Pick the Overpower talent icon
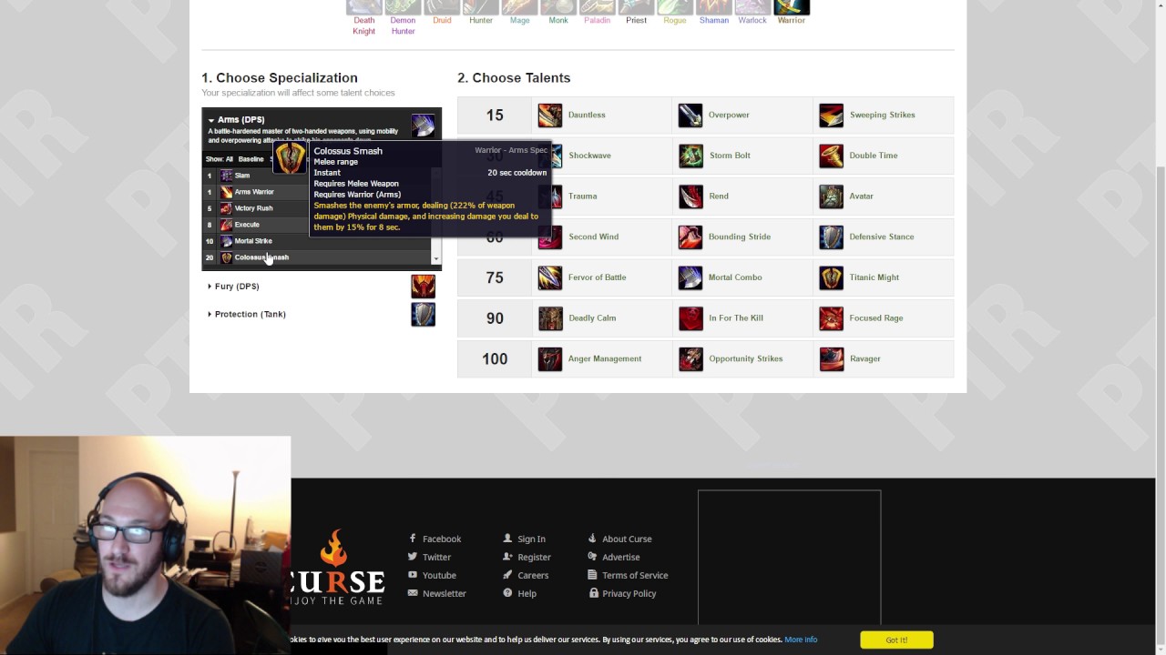 pyautogui.click(x=690, y=116)
